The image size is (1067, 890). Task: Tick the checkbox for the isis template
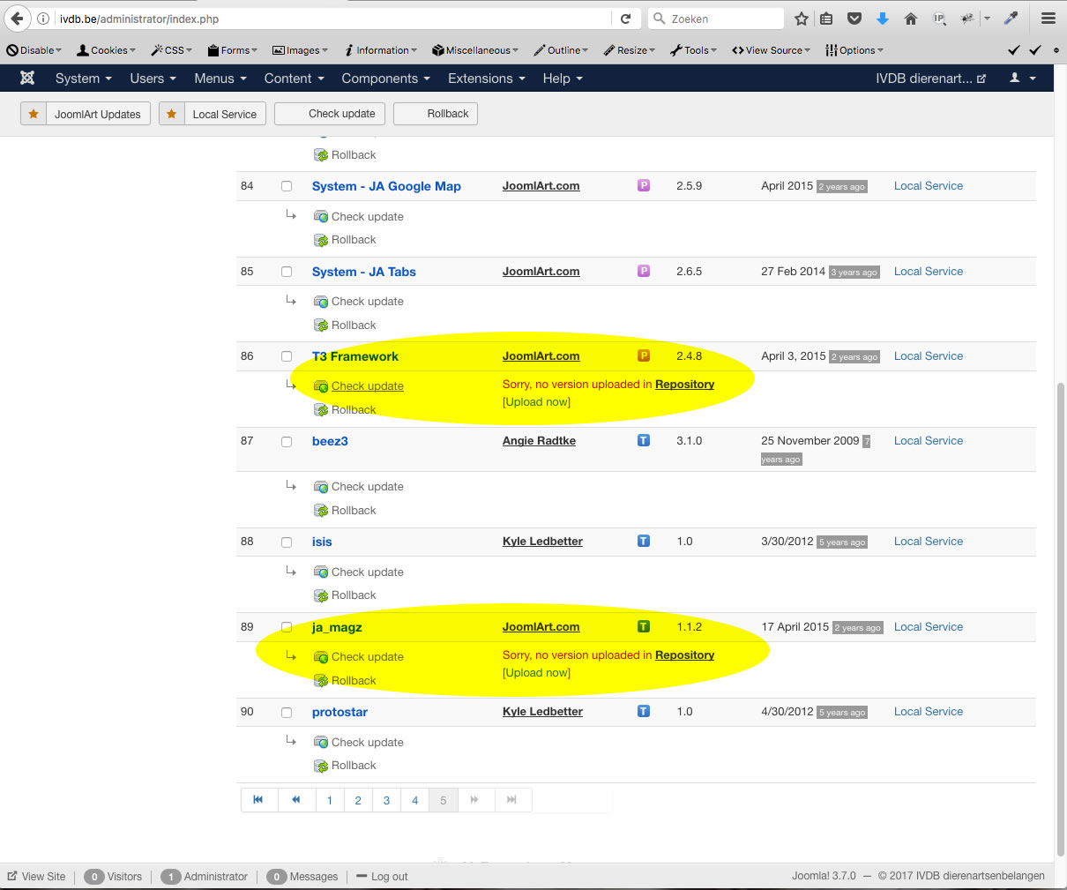[287, 542]
